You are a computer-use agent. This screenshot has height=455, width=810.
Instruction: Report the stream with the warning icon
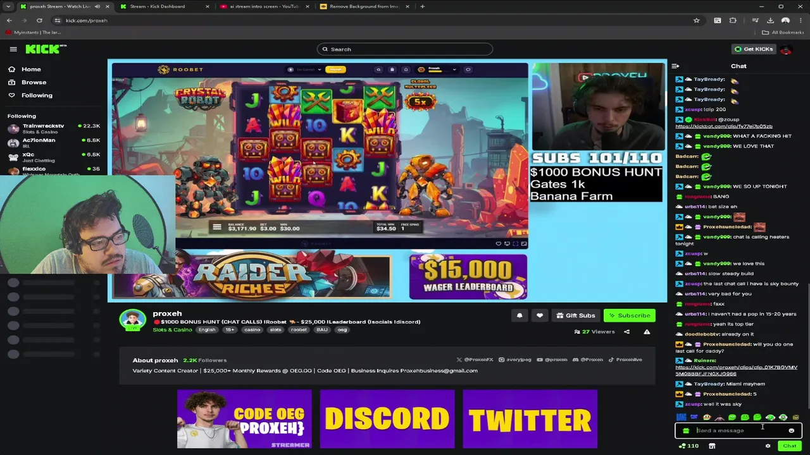pos(647,332)
